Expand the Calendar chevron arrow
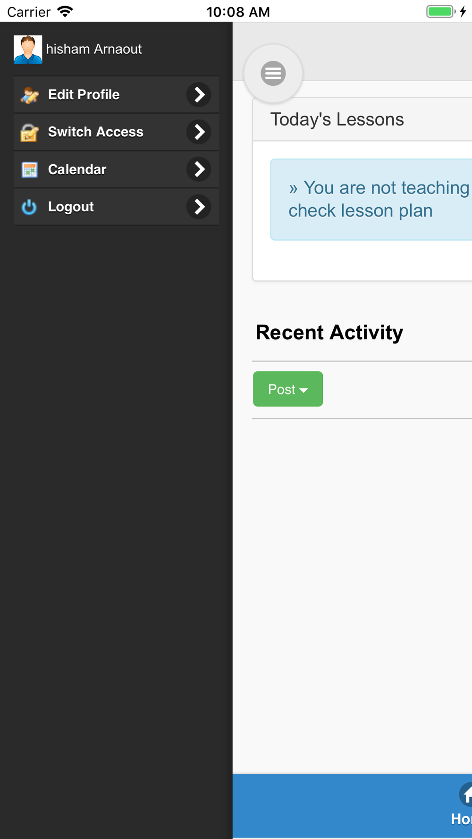The image size is (472, 839). click(x=199, y=169)
